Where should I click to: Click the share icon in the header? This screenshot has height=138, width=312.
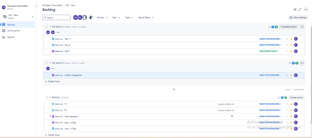click(295, 10)
